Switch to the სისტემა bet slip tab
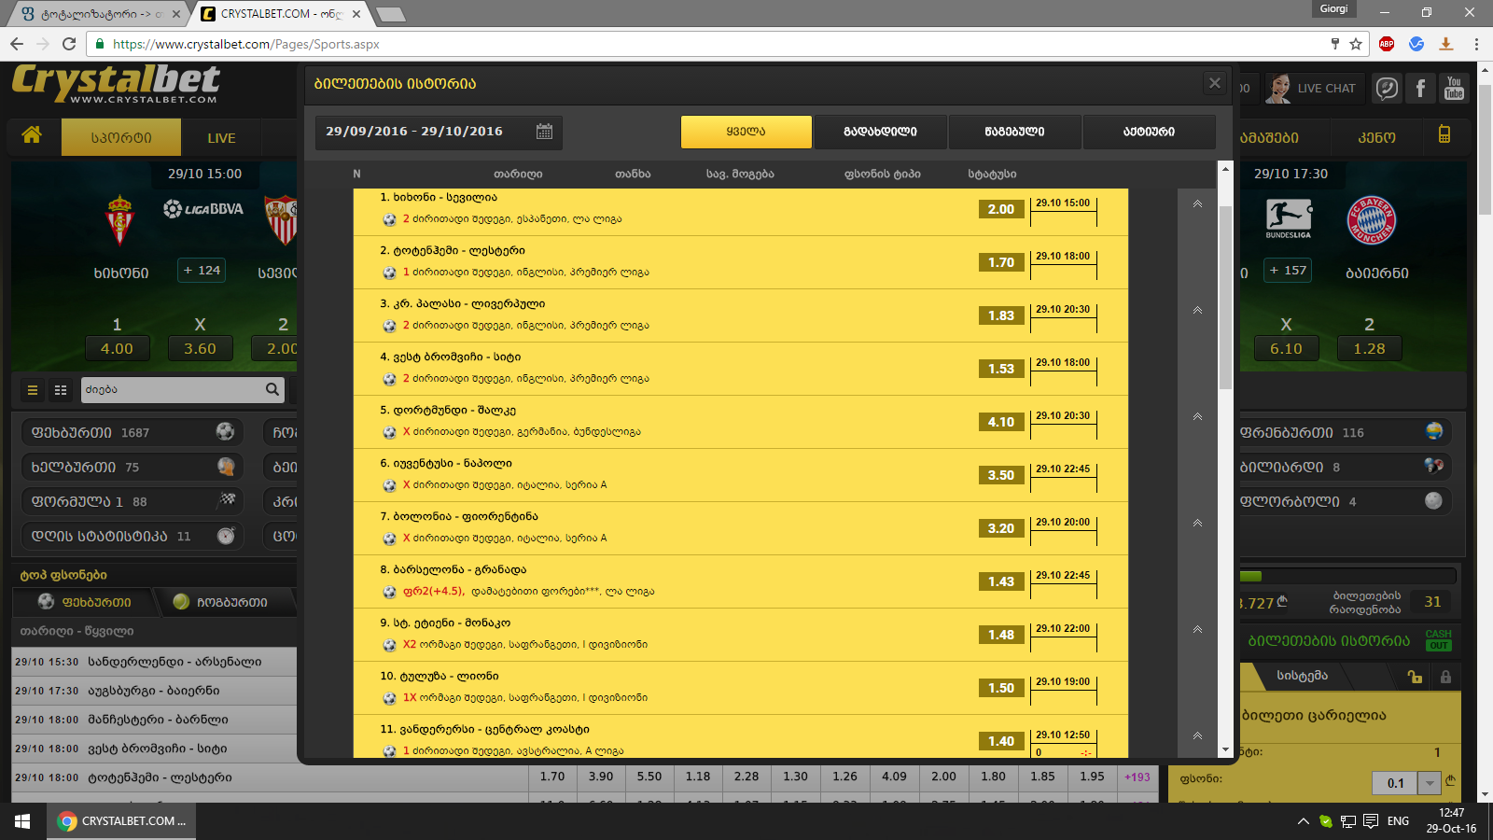Image resolution: width=1493 pixels, height=840 pixels. click(1302, 676)
